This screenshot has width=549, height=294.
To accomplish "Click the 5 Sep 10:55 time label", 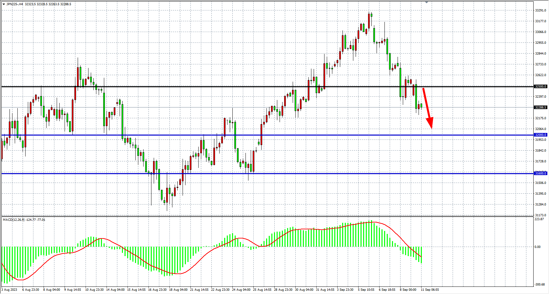I will 366,290.
